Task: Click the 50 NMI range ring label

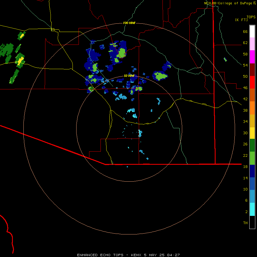Action: point(129,76)
